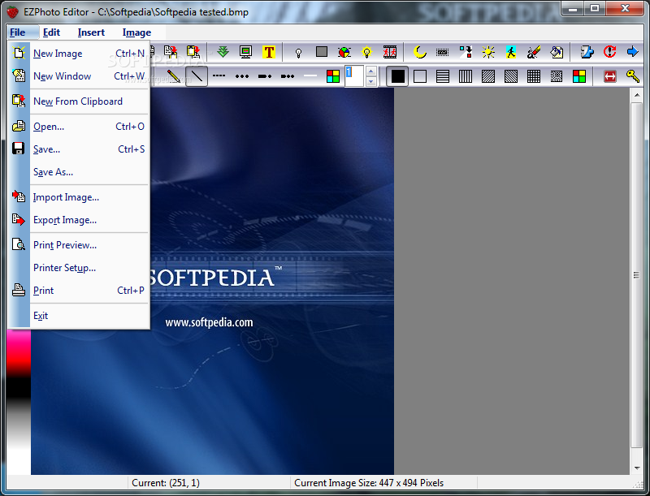Click the red circular arrow exclamation icon
The height and width of the screenshot is (496, 650).
[609, 52]
